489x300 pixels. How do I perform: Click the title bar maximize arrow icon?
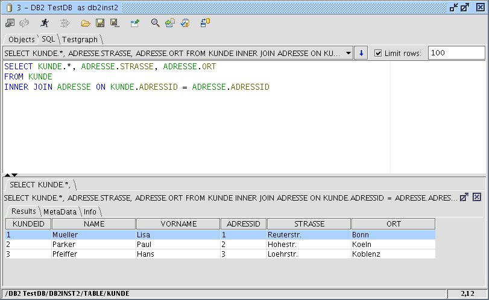coord(465,7)
